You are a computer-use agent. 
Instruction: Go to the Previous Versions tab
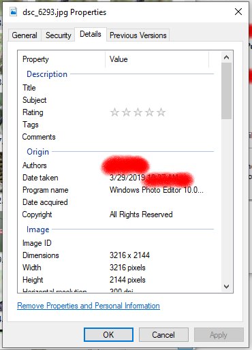[138, 35]
